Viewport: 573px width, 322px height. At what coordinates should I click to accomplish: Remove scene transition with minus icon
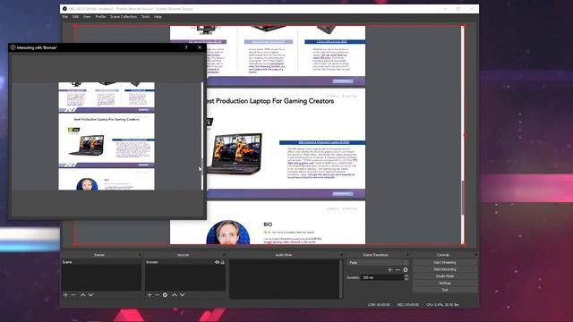pyautogui.click(x=398, y=270)
